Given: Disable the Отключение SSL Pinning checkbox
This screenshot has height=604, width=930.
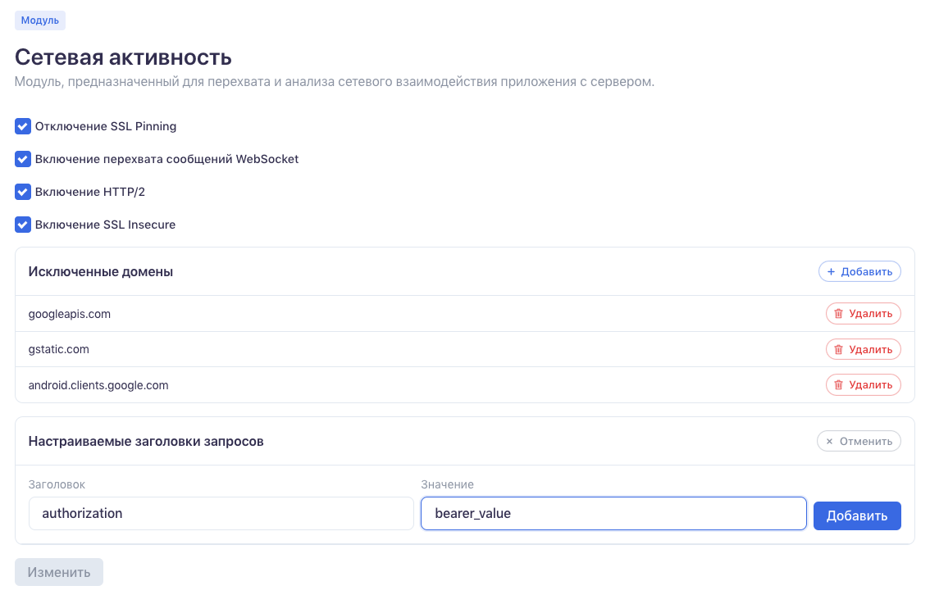Looking at the screenshot, I should tap(23, 126).
